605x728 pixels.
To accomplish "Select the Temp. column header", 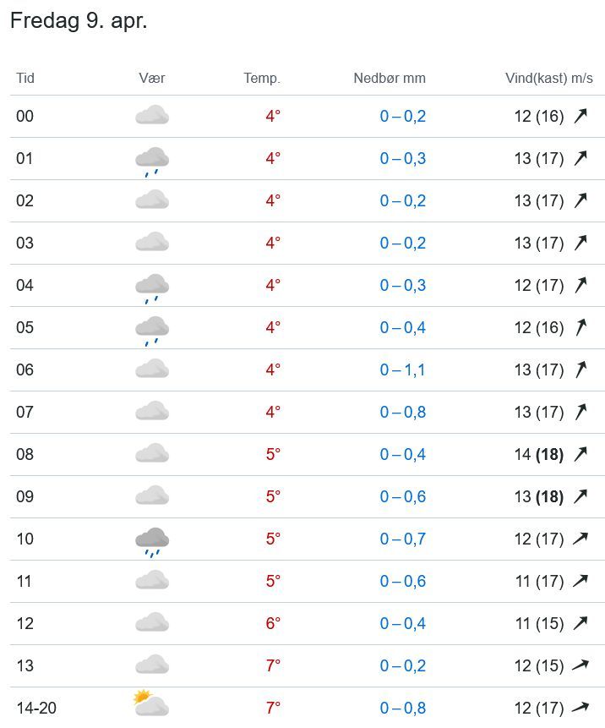I will click(262, 78).
